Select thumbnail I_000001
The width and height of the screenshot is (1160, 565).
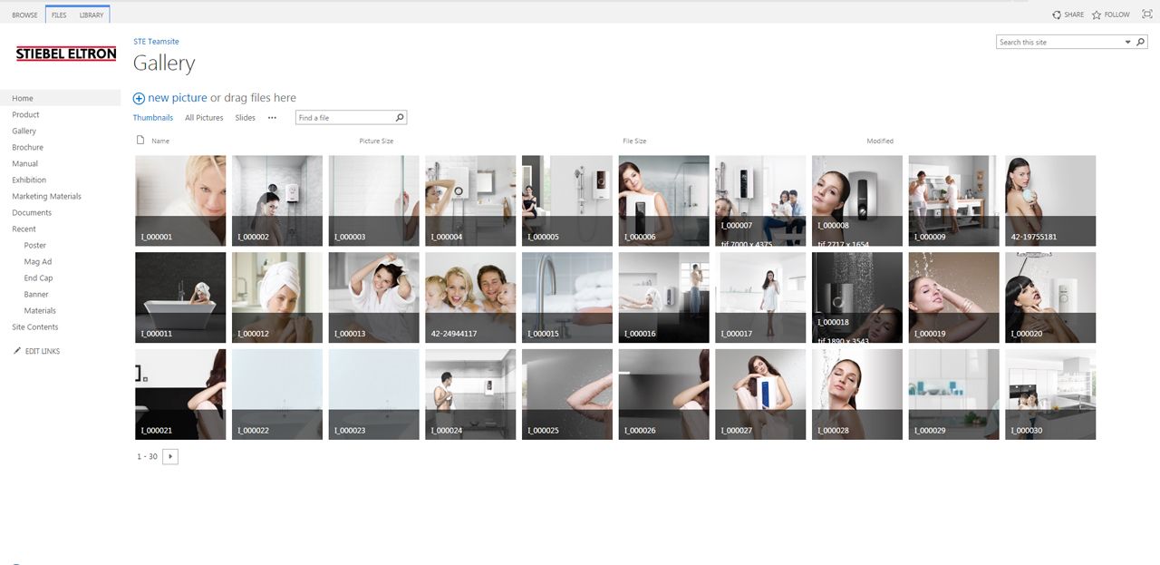click(180, 200)
